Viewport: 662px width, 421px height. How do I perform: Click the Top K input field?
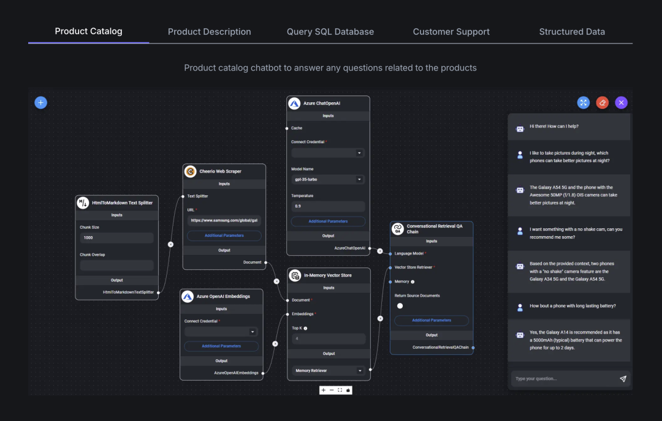coord(329,338)
